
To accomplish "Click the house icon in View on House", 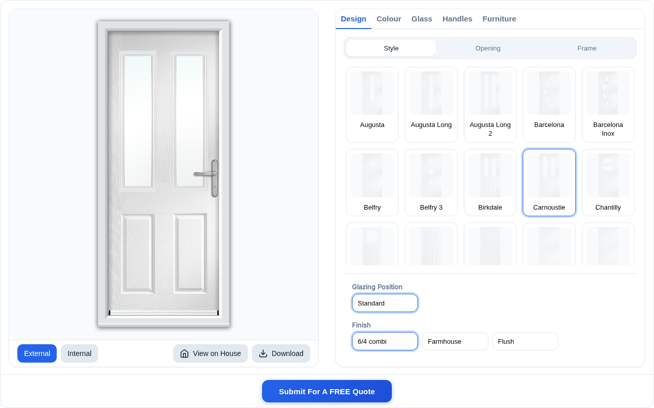I will (184, 353).
